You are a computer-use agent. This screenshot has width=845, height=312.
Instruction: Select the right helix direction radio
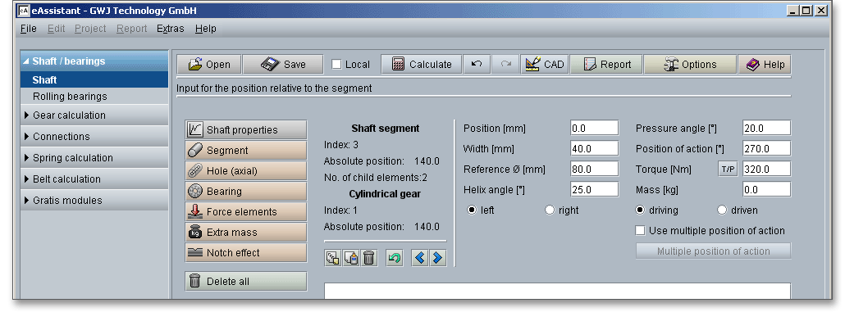pos(550,210)
